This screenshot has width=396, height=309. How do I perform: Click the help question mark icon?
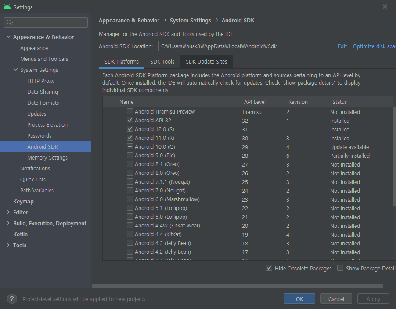coord(12,299)
